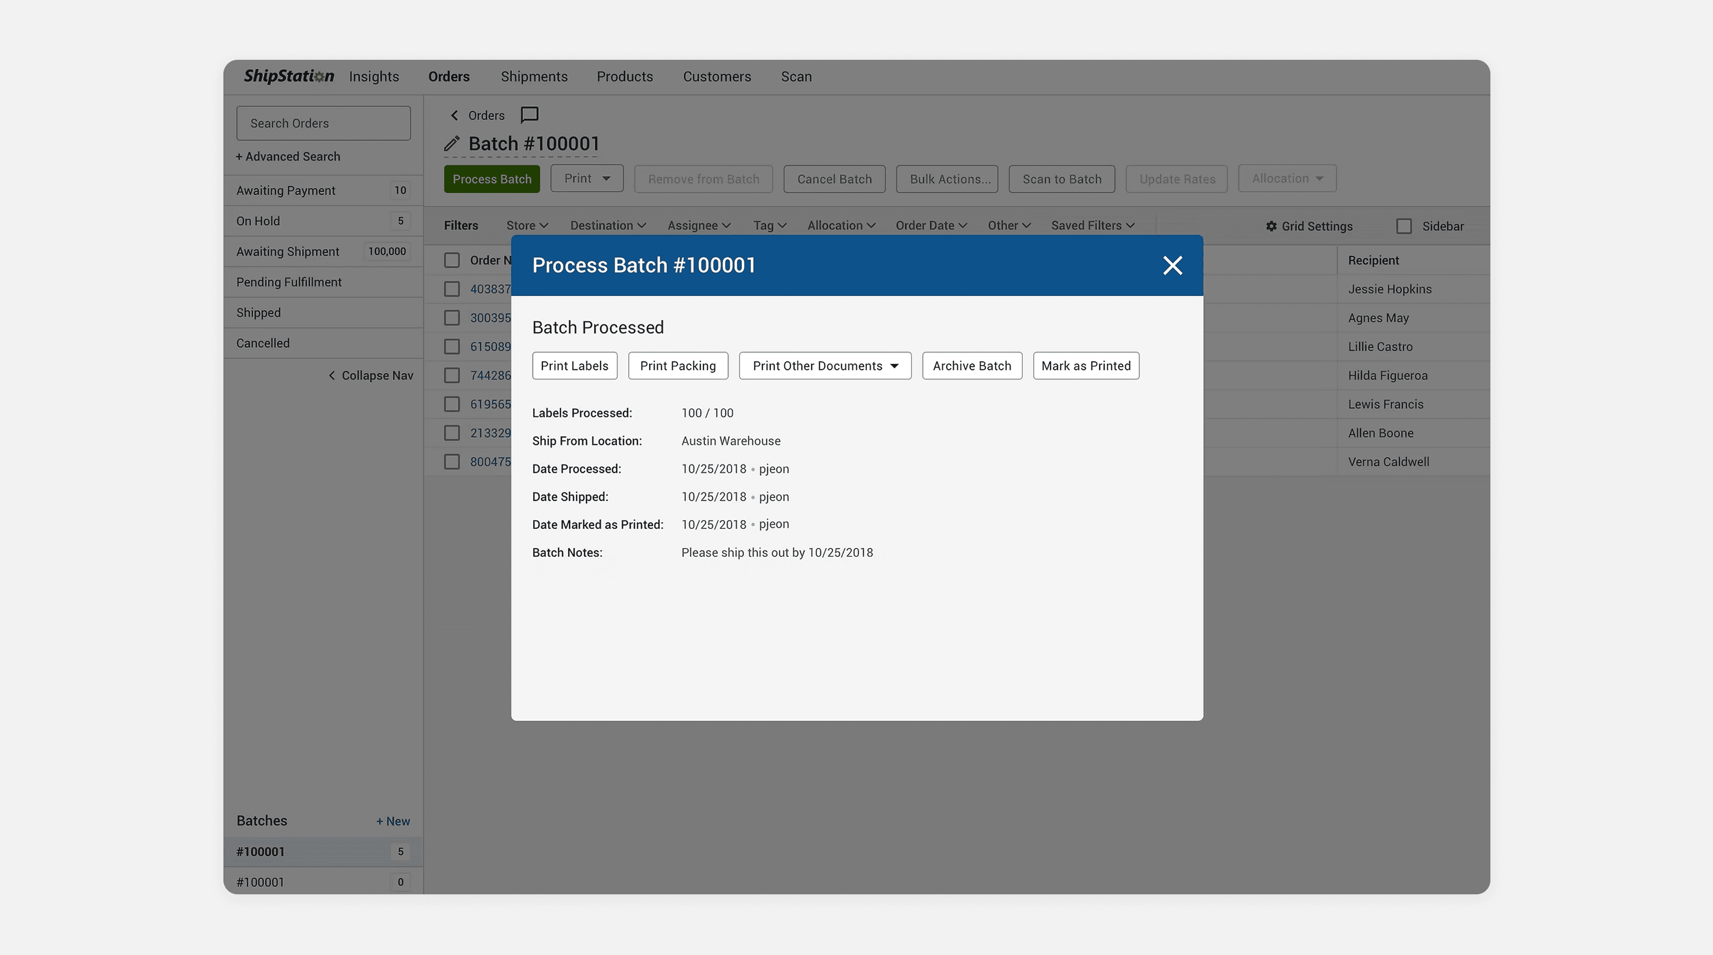Open the Scan tab
The height and width of the screenshot is (955, 1713).
point(796,77)
